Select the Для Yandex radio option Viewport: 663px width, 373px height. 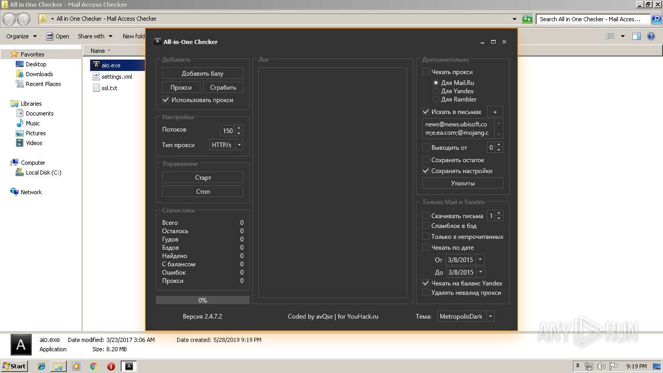point(436,91)
